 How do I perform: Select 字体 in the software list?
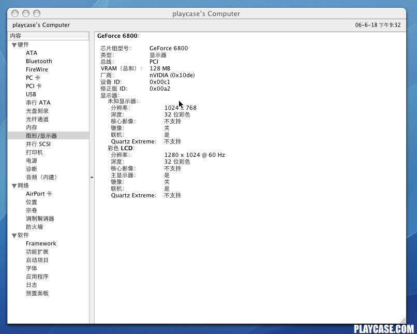(32, 268)
